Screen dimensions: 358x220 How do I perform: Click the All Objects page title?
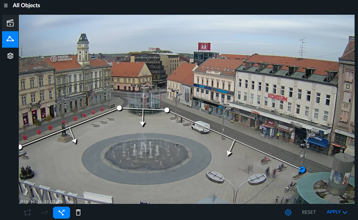pos(26,5)
